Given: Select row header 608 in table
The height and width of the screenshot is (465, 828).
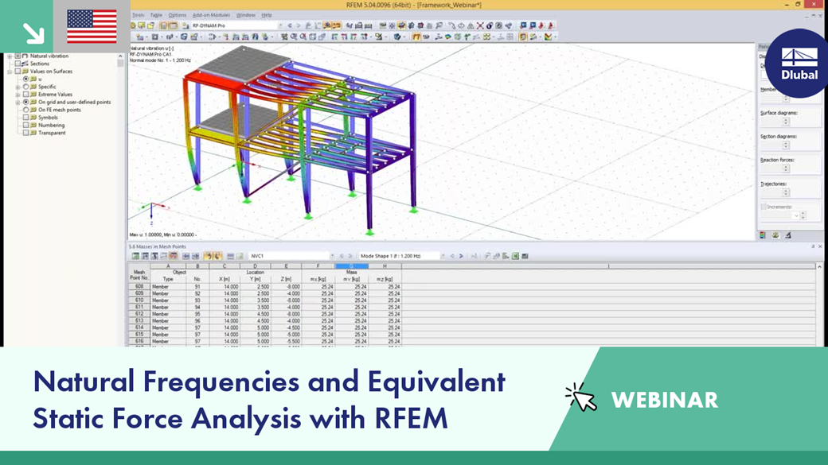Looking at the screenshot, I should tap(139, 287).
